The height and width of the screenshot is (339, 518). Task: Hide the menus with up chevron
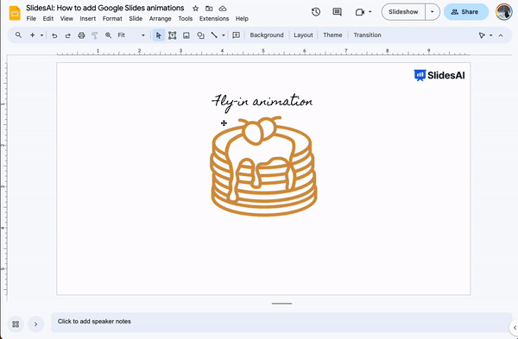coord(501,35)
